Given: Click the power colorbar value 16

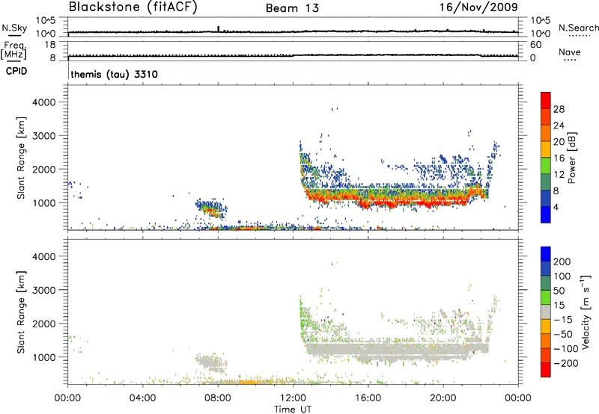Looking at the screenshot, I should pyautogui.click(x=559, y=158).
